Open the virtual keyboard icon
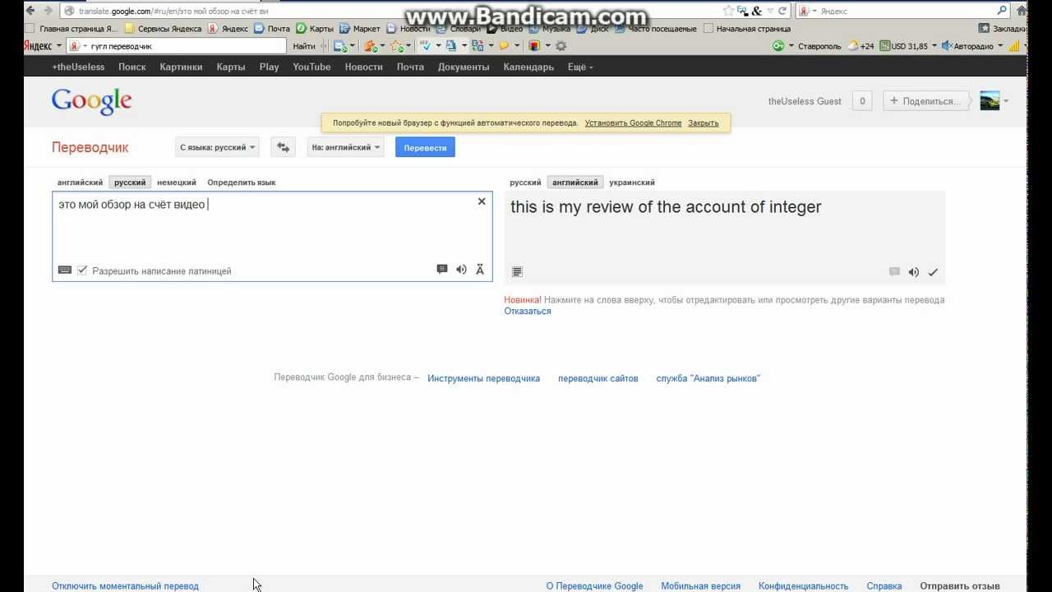The width and height of the screenshot is (1052, 592). tap(65, 270)
